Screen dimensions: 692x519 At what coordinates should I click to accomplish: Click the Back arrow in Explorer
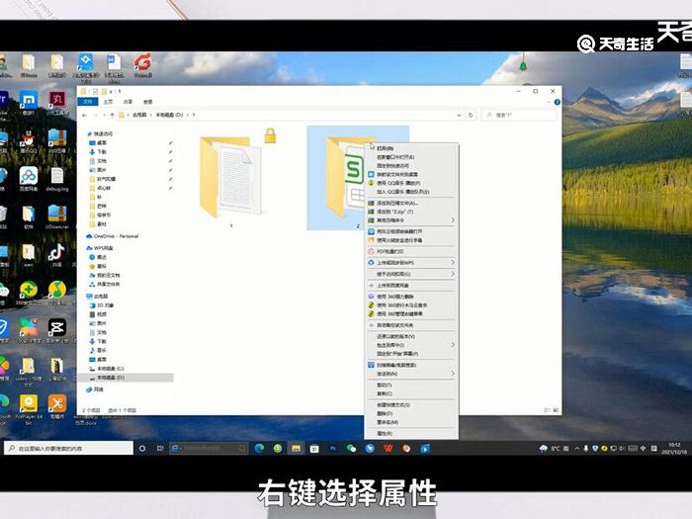click(x=85, y=116)
